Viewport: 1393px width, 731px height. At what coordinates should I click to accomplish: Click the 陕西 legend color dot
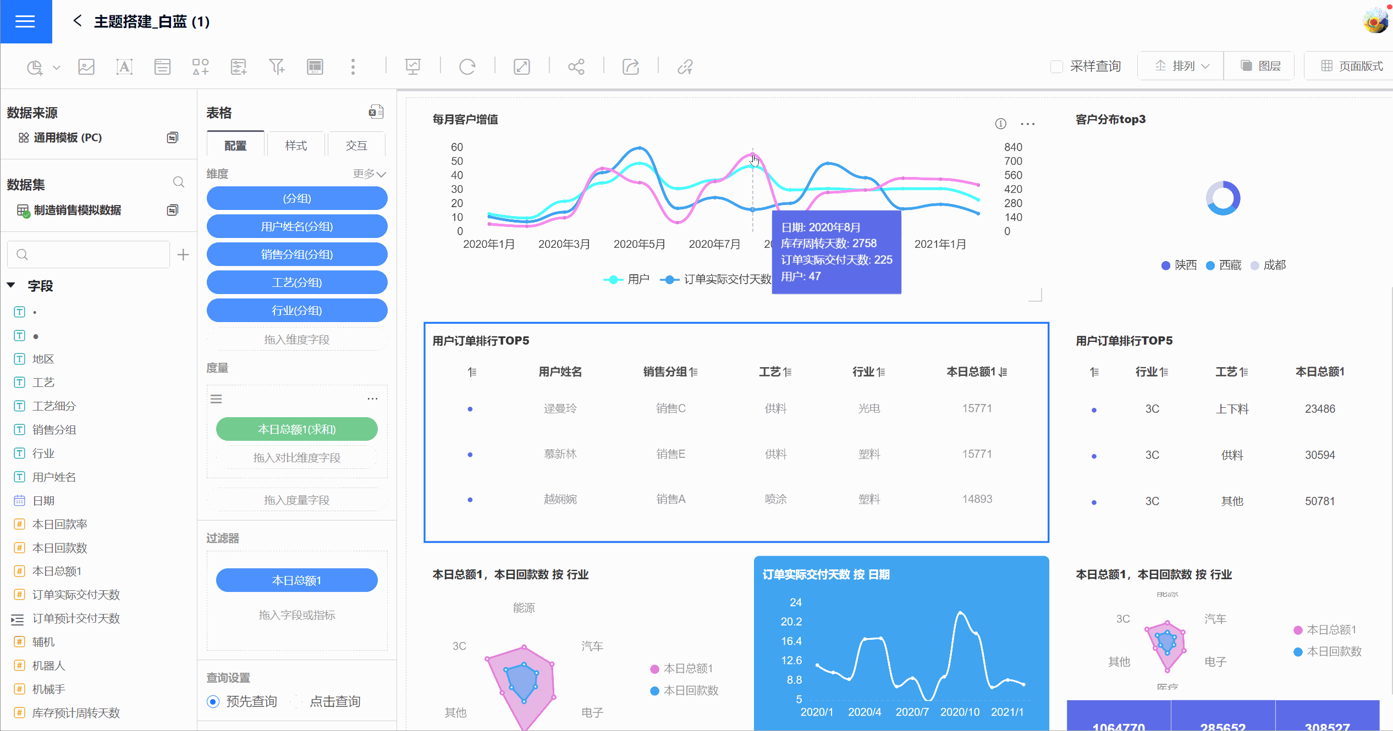click(x=1165, y=265)
